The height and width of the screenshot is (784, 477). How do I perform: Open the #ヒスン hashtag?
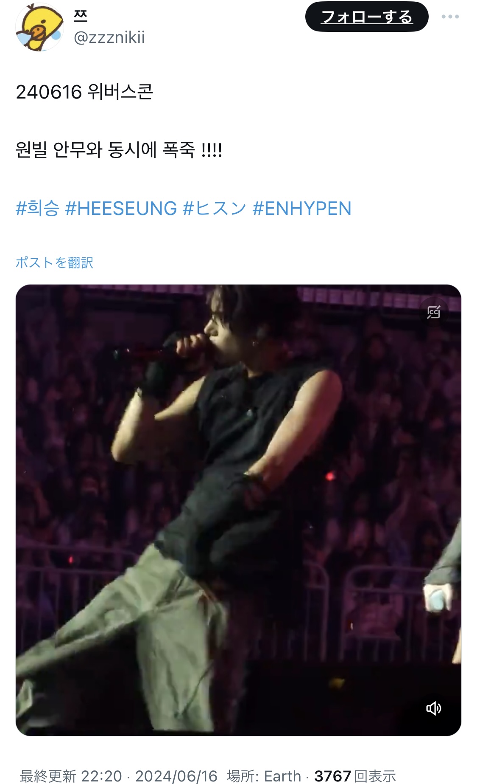(x=215, y=208)
